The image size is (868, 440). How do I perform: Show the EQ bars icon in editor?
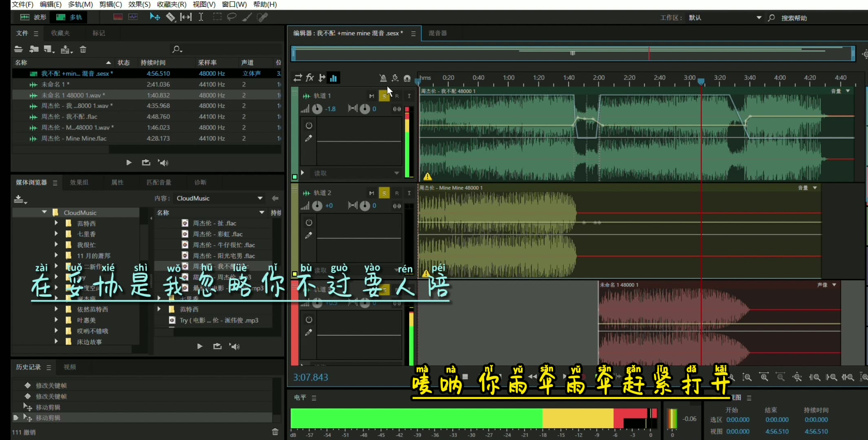[334, 78]
